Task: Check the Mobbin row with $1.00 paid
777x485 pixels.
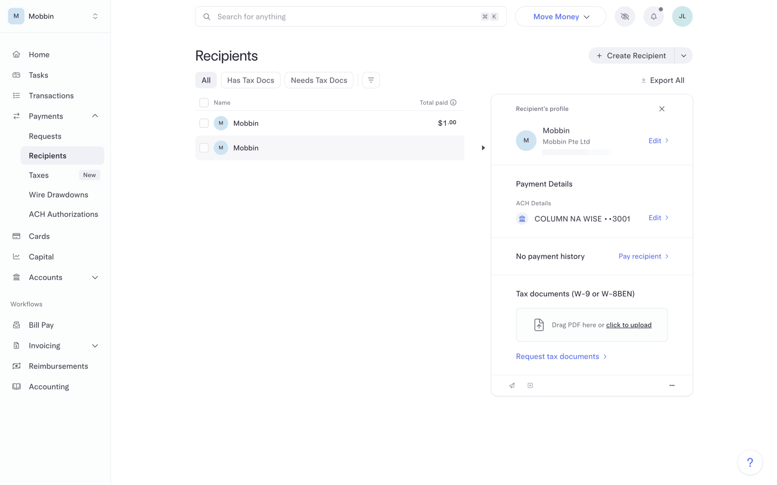Action: (x=204, y=123)
